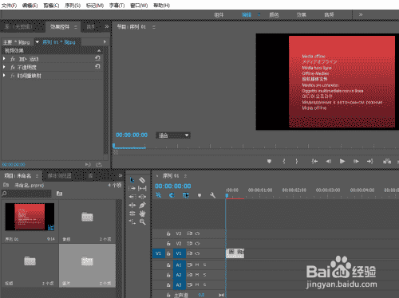Viewport: 399px width, 298px height.
Task: Expand the 时间重映射 effect properties
Action: tap(4, 76)
